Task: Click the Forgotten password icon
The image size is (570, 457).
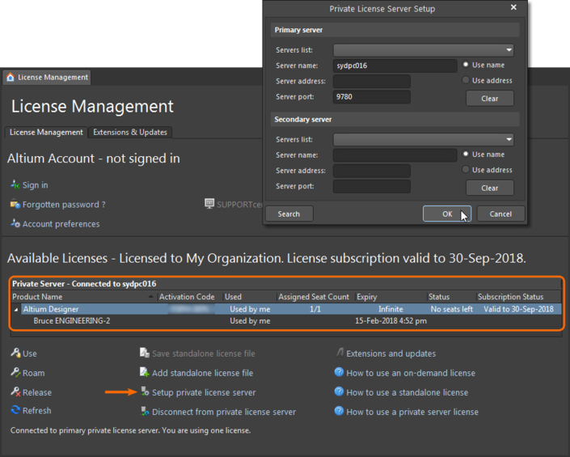Action: click(15, 205)
